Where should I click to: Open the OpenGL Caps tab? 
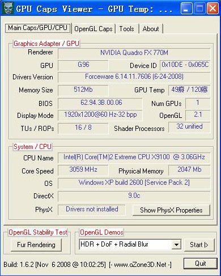93,29
